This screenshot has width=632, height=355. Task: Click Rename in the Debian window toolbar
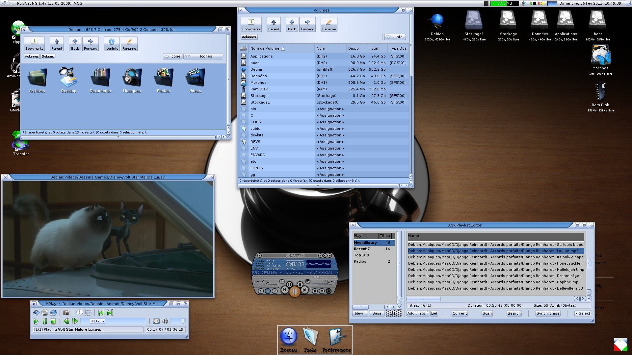pos(129,44)
